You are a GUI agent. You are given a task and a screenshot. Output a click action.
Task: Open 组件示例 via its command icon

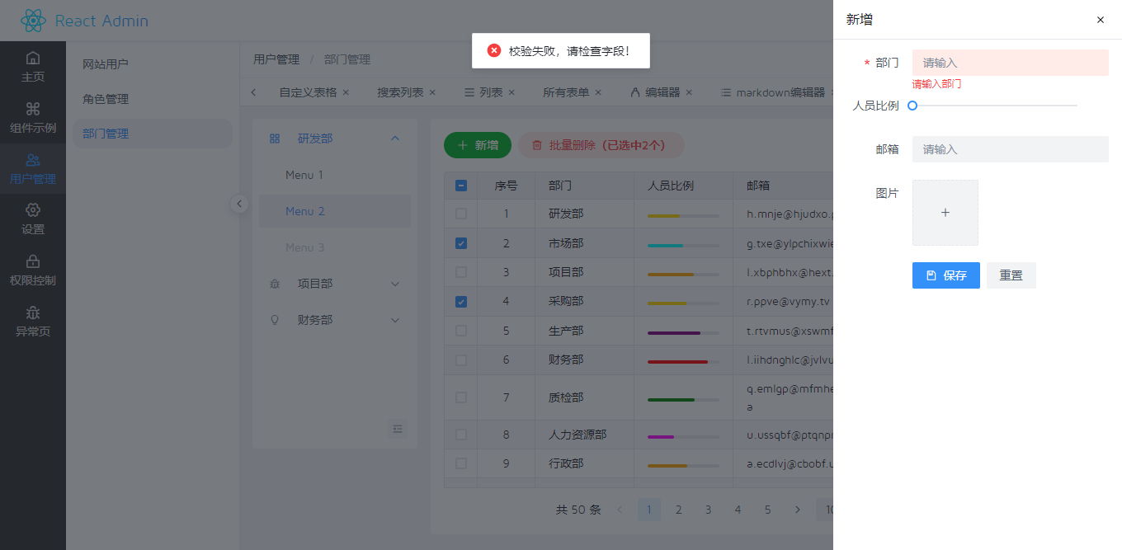[x=33, y=107]
